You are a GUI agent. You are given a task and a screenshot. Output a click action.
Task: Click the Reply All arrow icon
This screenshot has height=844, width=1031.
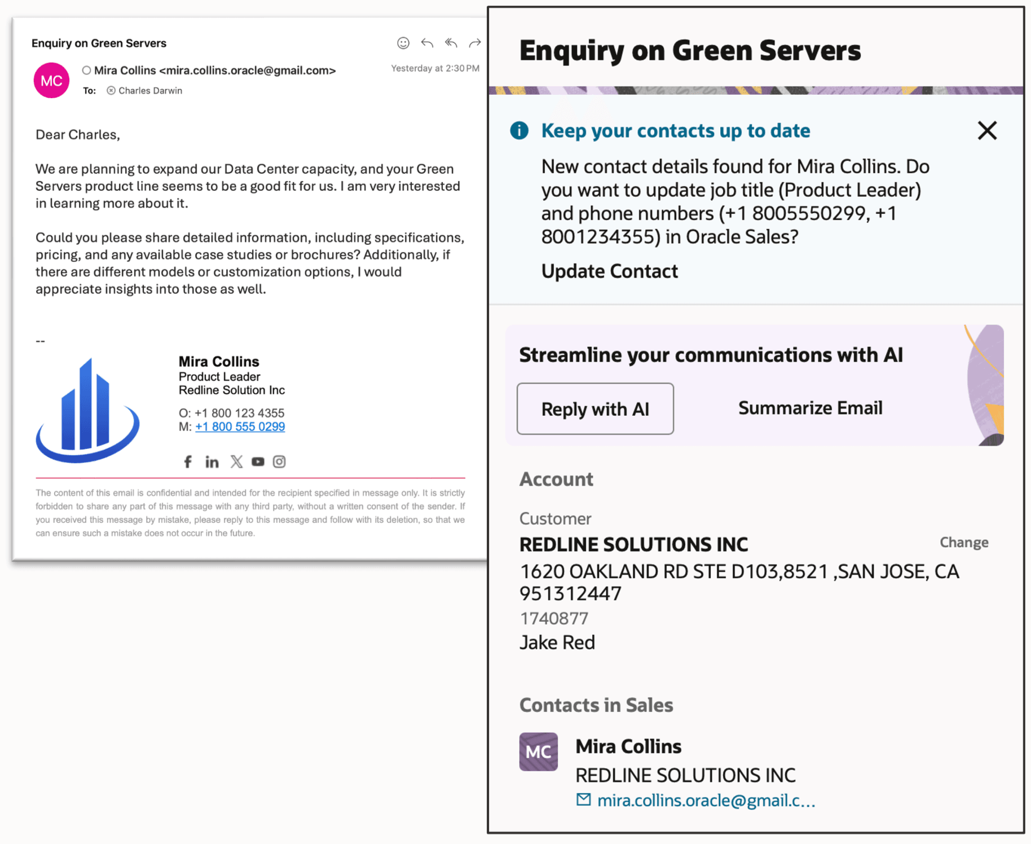451,43
